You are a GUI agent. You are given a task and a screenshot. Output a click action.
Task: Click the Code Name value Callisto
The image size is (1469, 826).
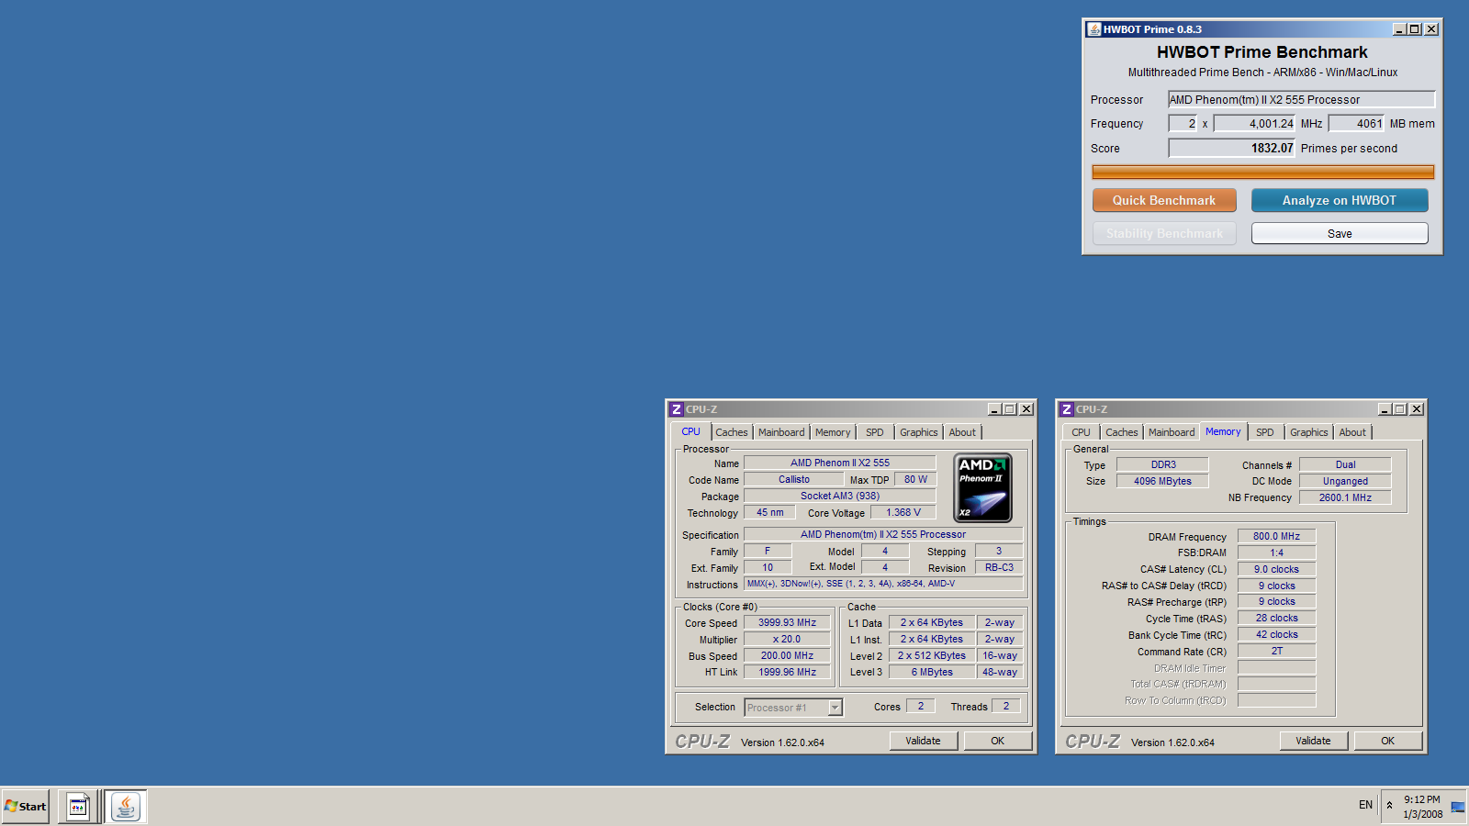794,479
